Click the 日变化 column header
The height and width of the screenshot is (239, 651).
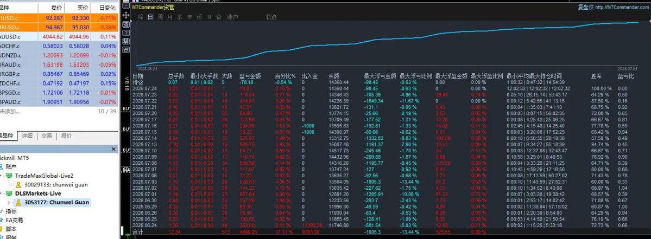(108, 8)
